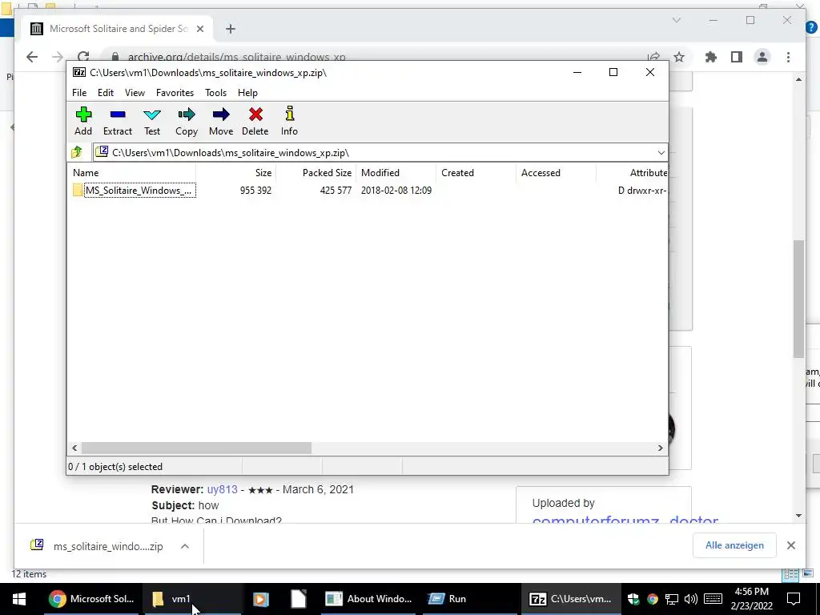Toggle the Chrome side panel icon
The width and height of the screenshot is (820, 615).
[737, 57]
